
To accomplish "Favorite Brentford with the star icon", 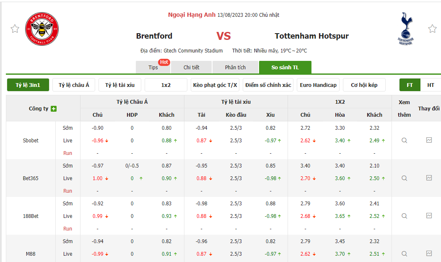I will 15,29.
